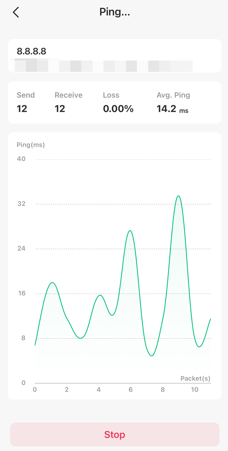The width and height of the screenshot is (228, 451).
Task: Click the Ping... page title
Action: tap(114, 12)
